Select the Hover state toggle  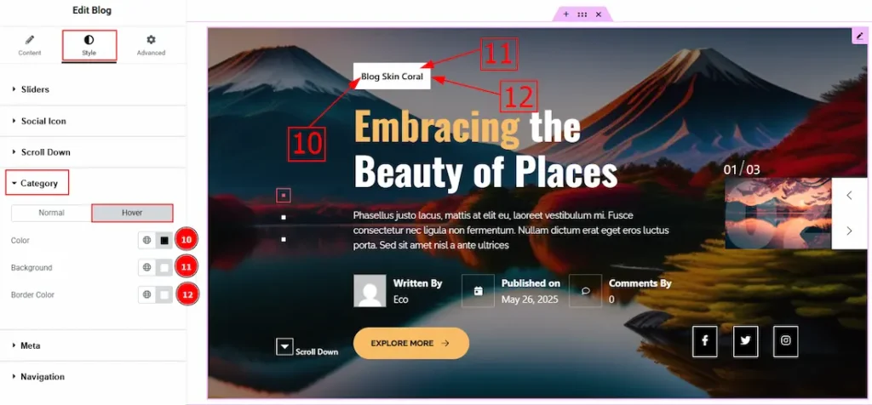tap(132, 213)
